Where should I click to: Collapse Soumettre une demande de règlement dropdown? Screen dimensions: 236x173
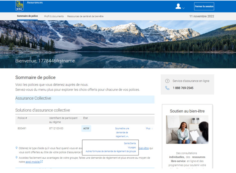click(122, 132)
